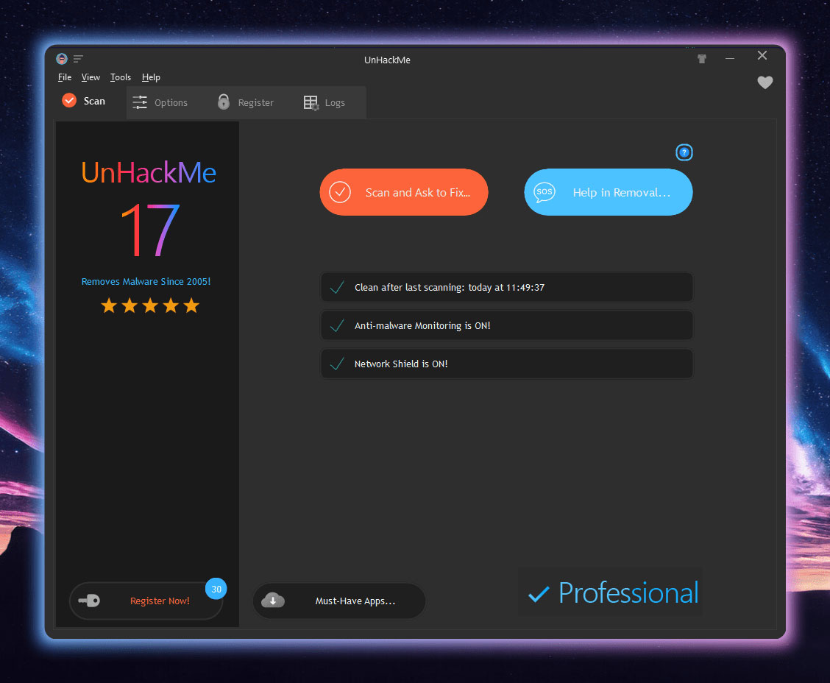Screen dimensions: 830x683
Task: Click the key icon beside Register Now
Action: pos(90,601)
